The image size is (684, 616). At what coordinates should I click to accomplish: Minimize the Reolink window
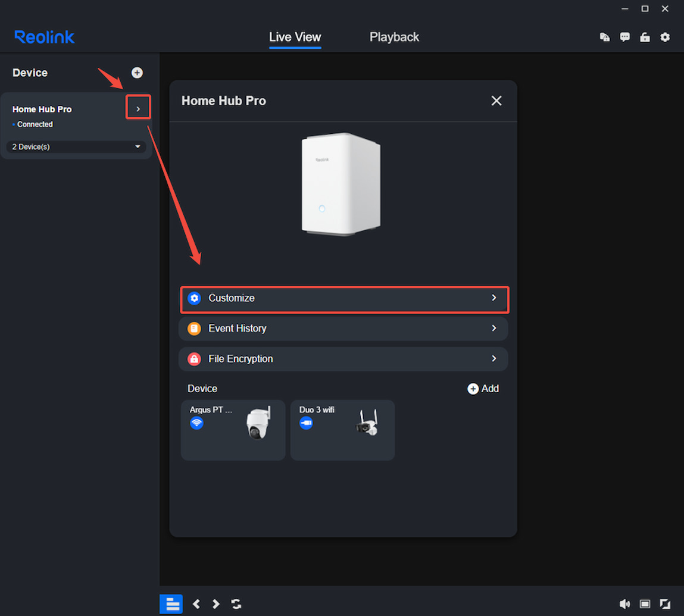click(x=624, y=9)
